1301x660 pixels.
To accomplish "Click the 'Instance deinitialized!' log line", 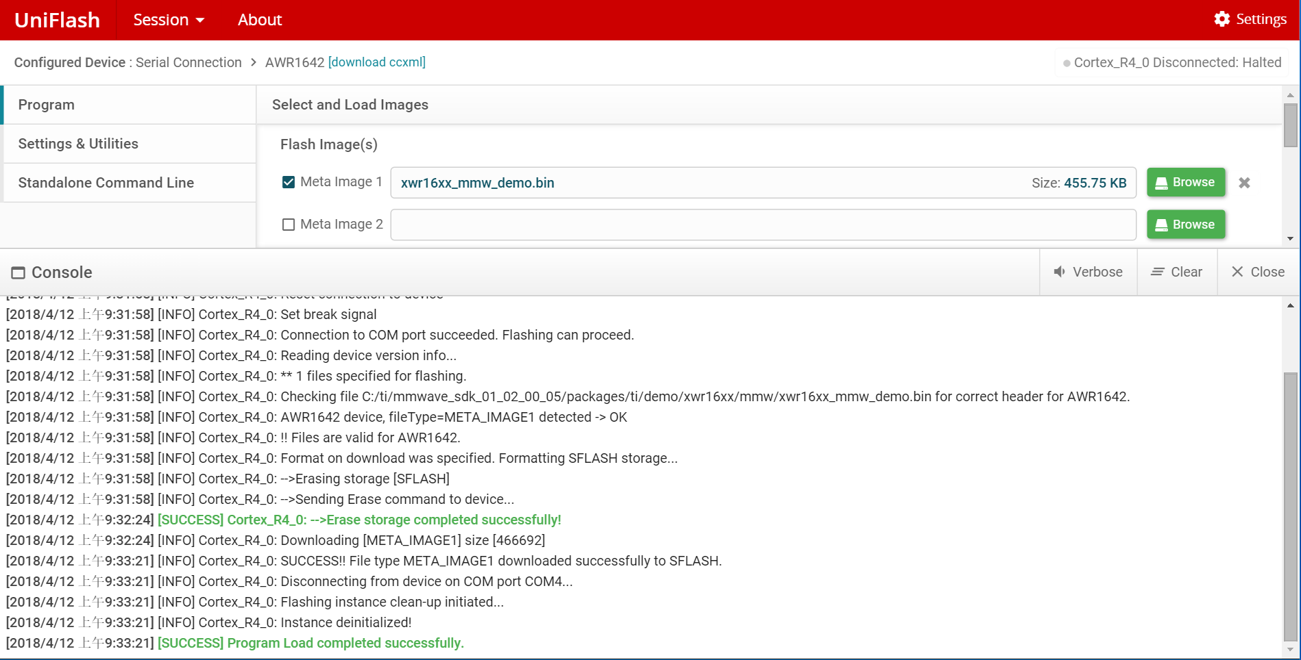I will [209, 622].
